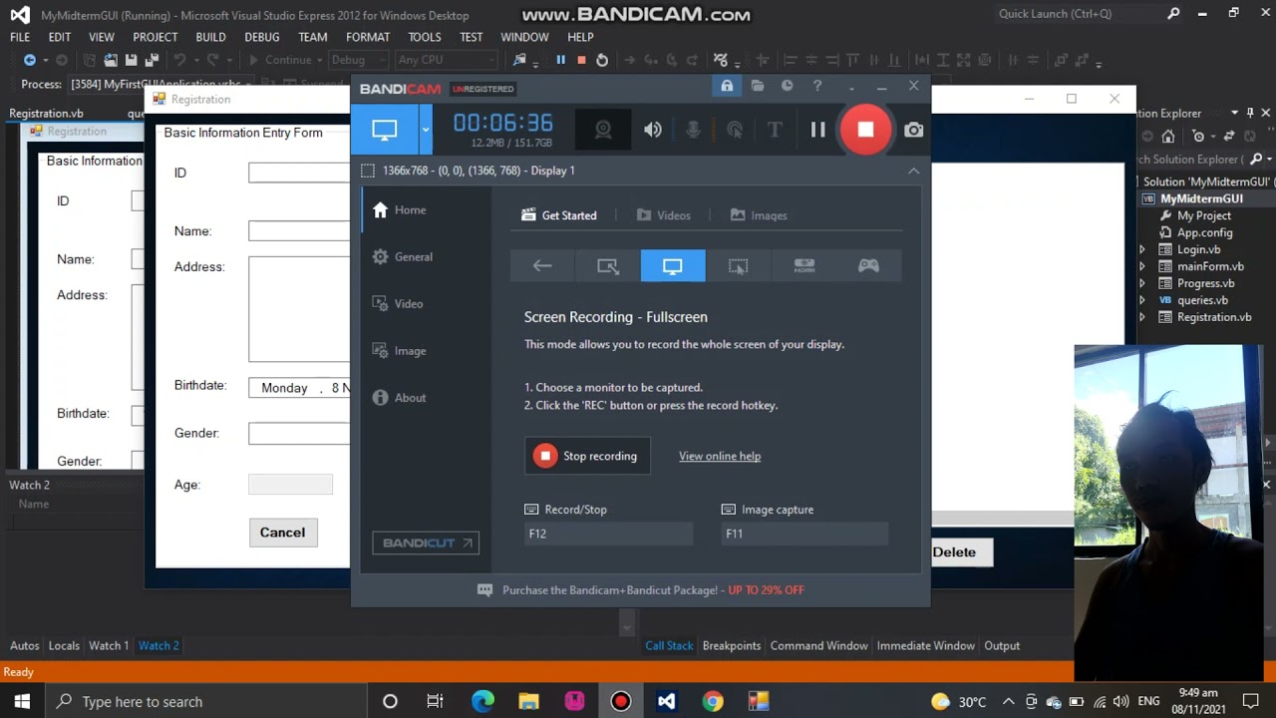Pause the Bandicam recording
Image resolution: width=1276 pixels, height=718 pixels.
pos(817,130)
